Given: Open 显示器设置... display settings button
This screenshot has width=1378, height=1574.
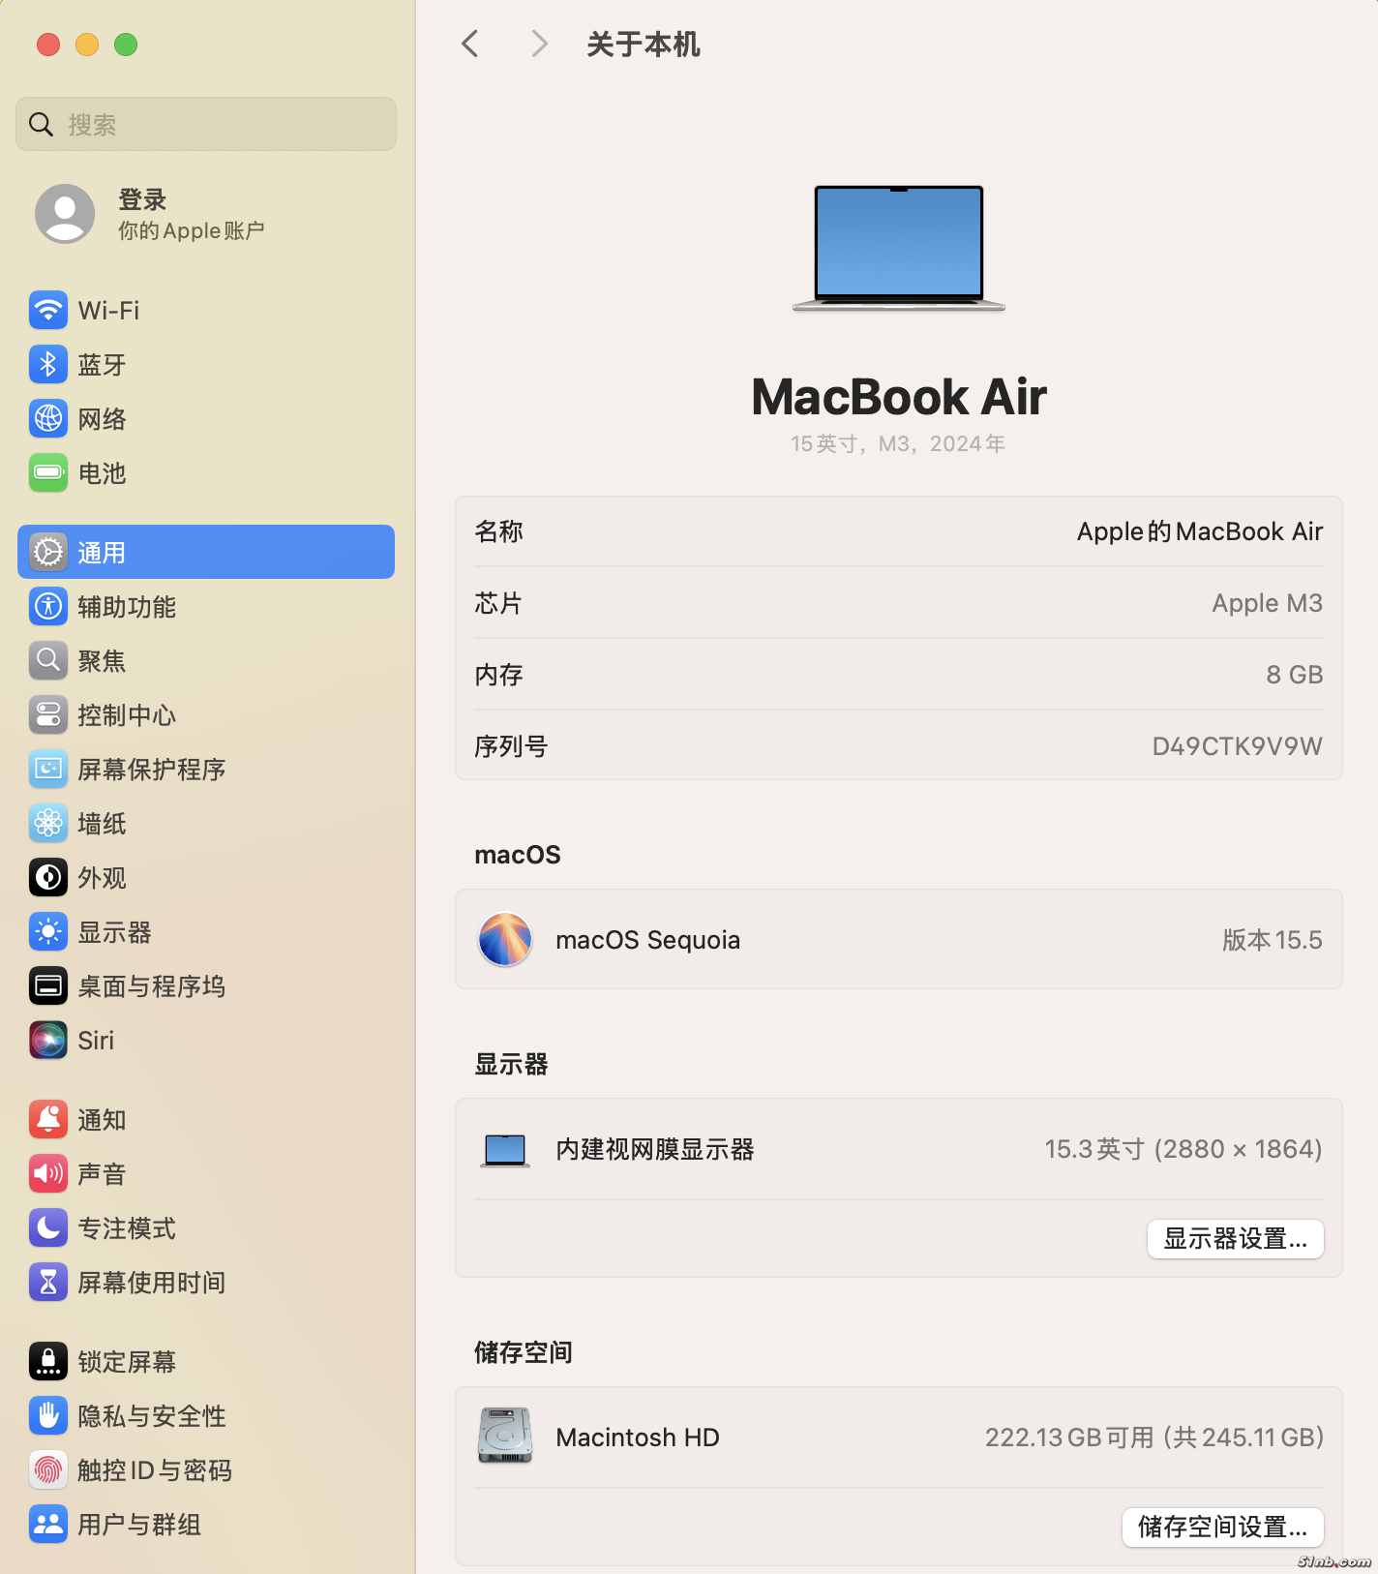Looking at the screenshot, I should coord(1236,1239).
